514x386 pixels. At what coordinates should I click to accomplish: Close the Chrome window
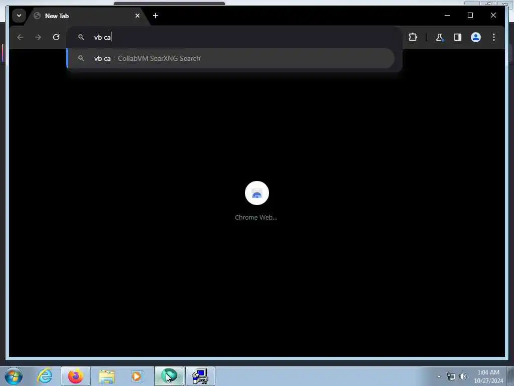click(x=493, y=15)
